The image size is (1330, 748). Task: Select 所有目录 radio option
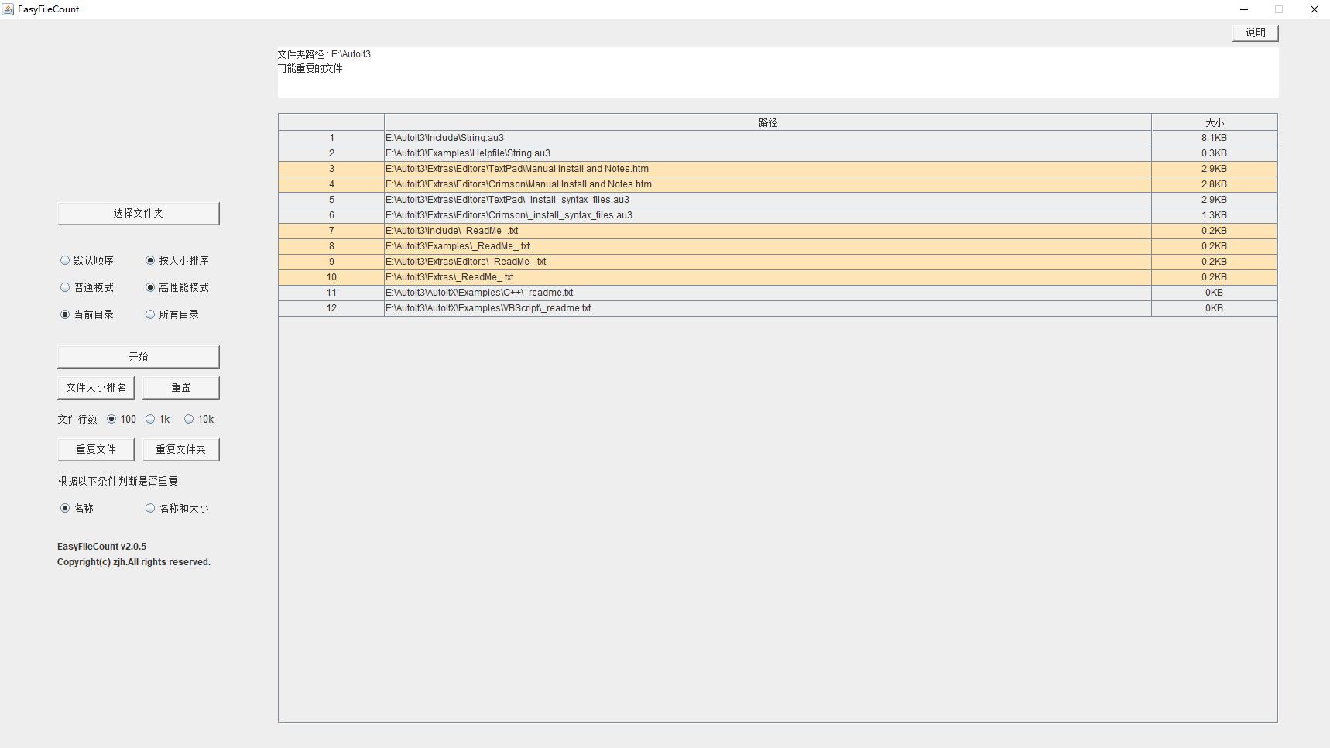click(150, 314)
